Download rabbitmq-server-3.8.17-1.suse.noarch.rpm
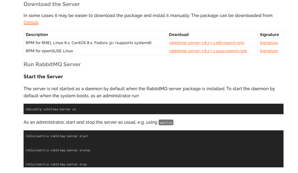 tap(208, 51)
